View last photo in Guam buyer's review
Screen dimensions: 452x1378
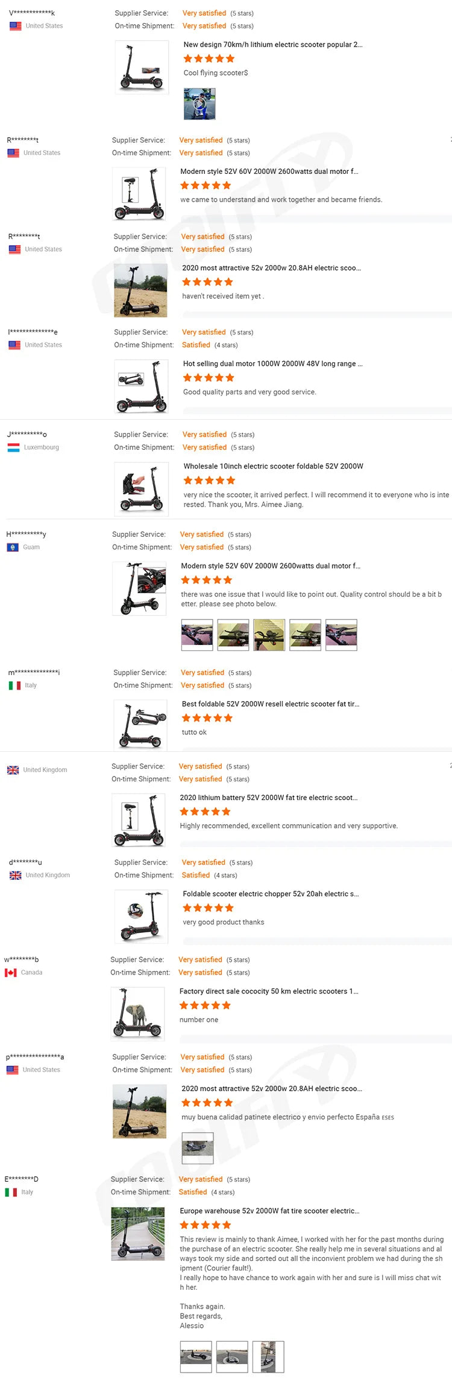click(x=341, y=635)
